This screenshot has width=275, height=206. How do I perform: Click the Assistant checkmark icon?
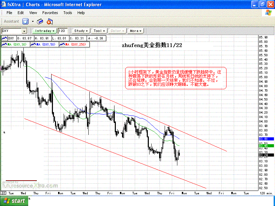[x=25, y=22]
